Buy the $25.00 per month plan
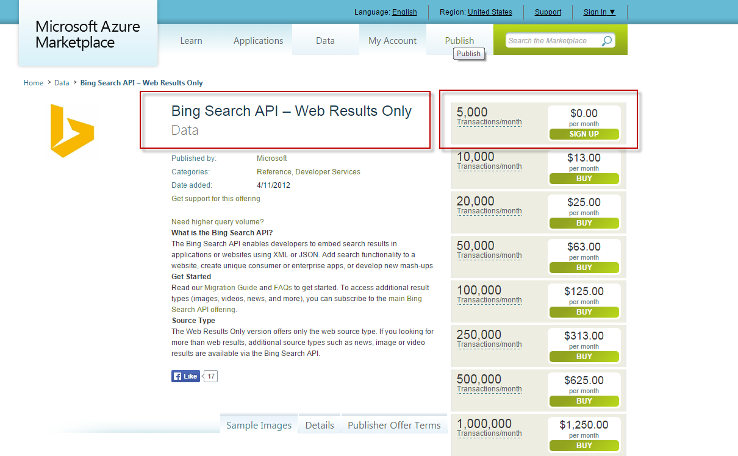This screenshot has width=738, height=456. tap(584, 223)
